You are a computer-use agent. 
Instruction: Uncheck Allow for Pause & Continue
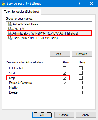[65, 83]
